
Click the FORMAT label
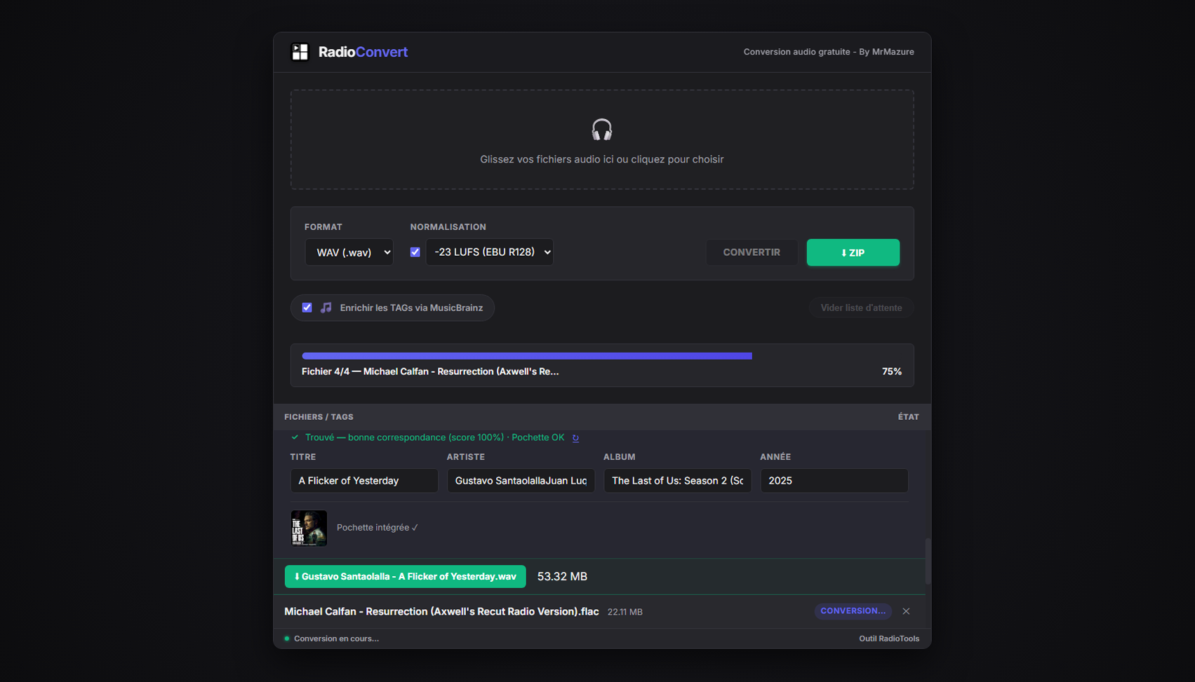point(323,227)
